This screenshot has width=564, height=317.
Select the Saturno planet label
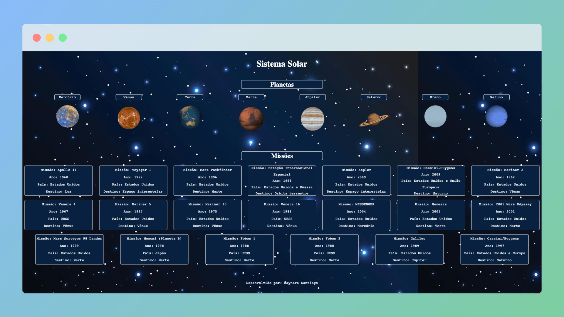pos(374,97)
